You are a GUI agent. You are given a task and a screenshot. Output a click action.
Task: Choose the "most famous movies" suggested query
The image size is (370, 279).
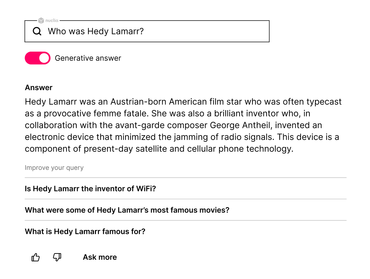(x=127, y=210)
